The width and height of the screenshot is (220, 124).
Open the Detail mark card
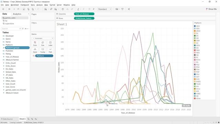click(35, 50)
